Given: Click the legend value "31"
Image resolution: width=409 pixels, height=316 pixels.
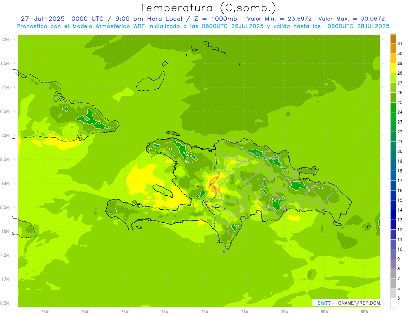Looking at the screenshot, I should [400, 44].
